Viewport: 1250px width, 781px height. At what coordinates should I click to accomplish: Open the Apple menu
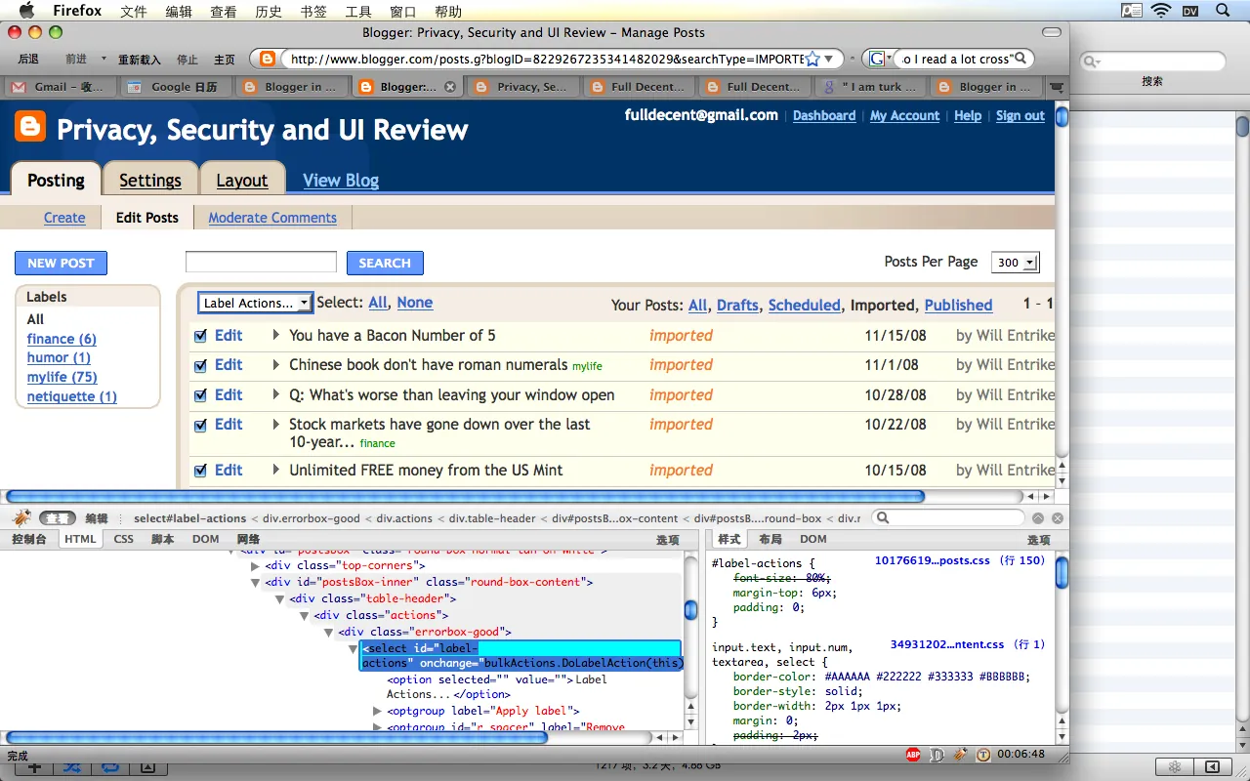[26, 11]
